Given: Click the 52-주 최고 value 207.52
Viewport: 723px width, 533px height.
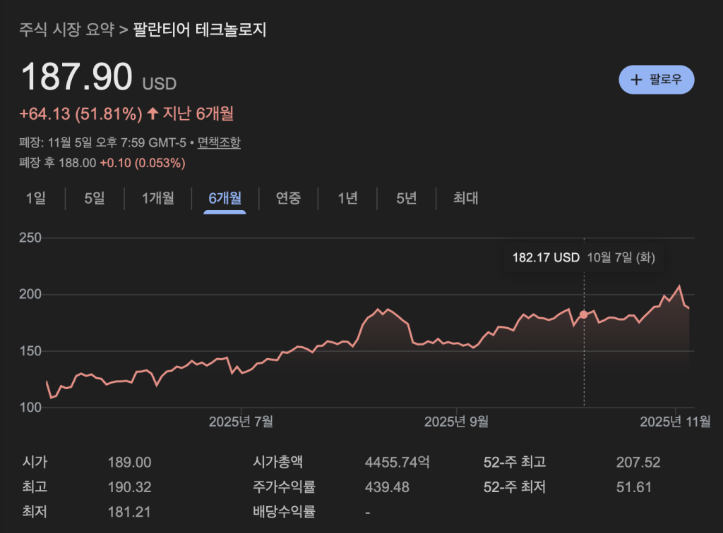Looking at the screenshot, I should (x=638, y=462).
